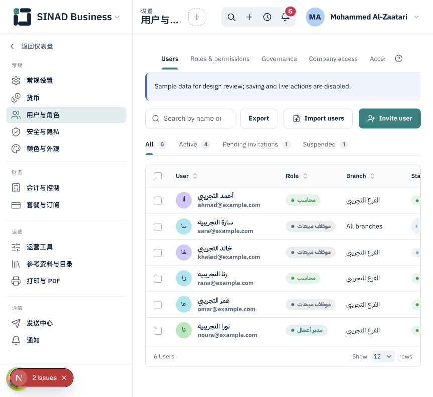This screenshot has width=433, height=397.
Task: Open 安全与隐私 shield icon
Action: [x=16, y=132]
